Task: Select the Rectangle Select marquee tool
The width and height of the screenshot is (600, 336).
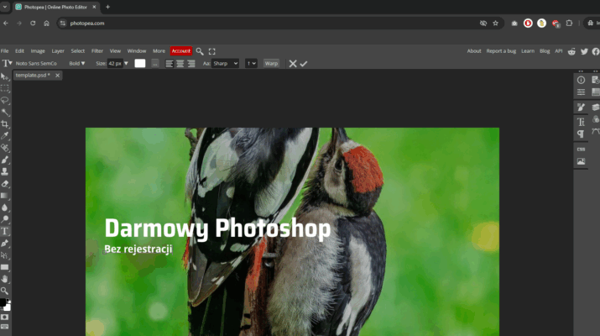Action: tap(4, 88)
